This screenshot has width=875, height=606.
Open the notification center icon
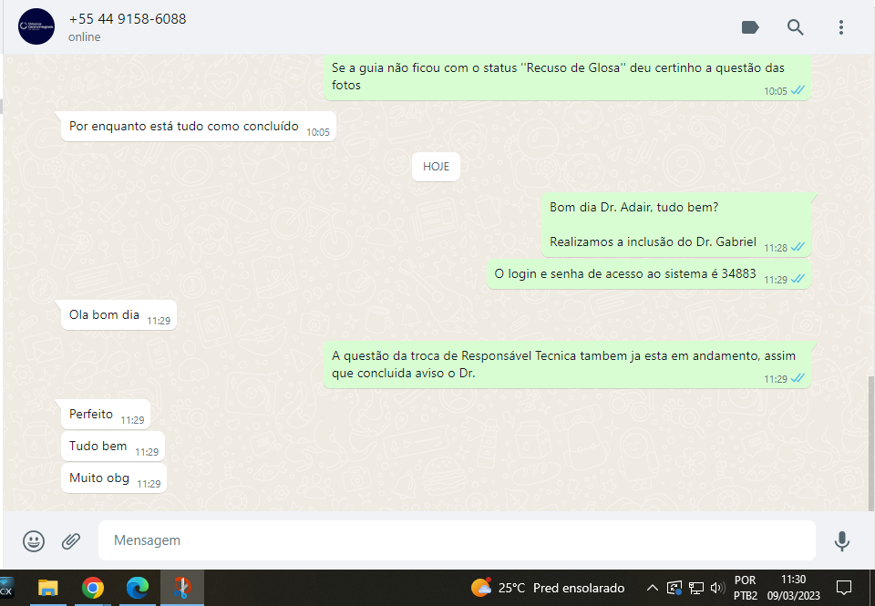pos(844,588)
